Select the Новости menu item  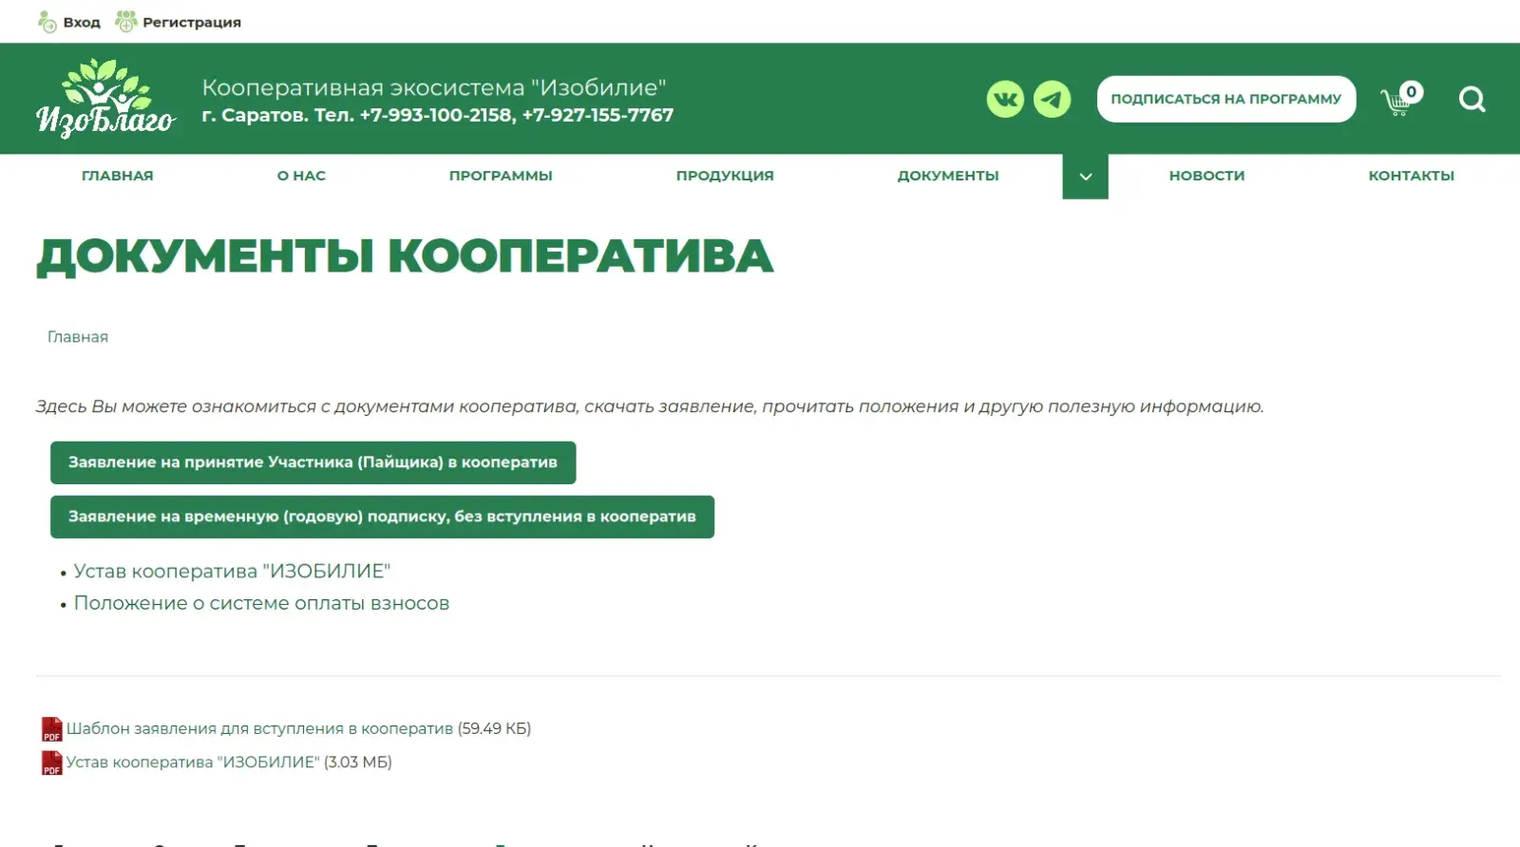pyautogui.click(x=1206, y=176)
